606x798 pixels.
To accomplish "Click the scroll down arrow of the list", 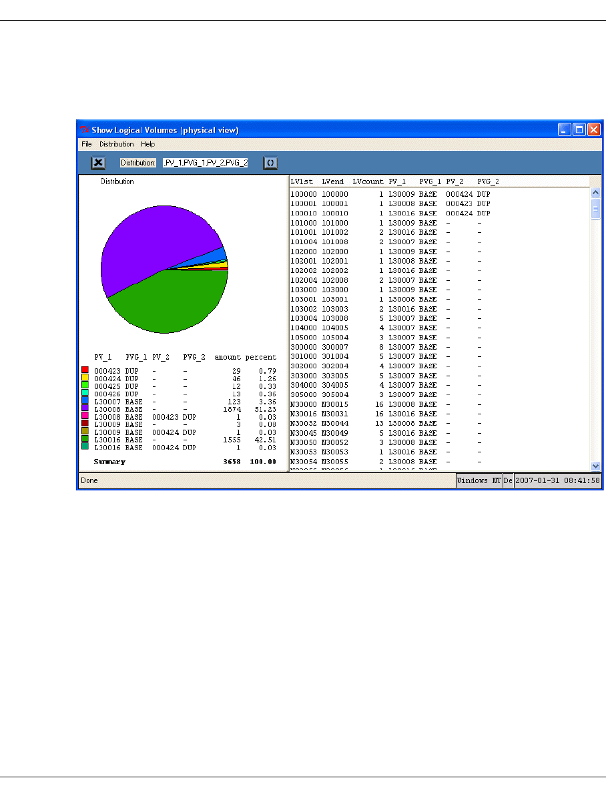I will 595,466.
